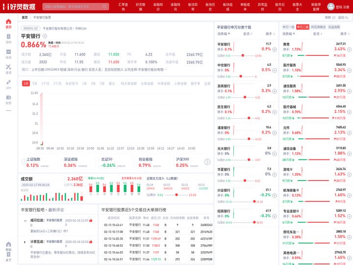Sort sector list by 金流

coord(317,34)
